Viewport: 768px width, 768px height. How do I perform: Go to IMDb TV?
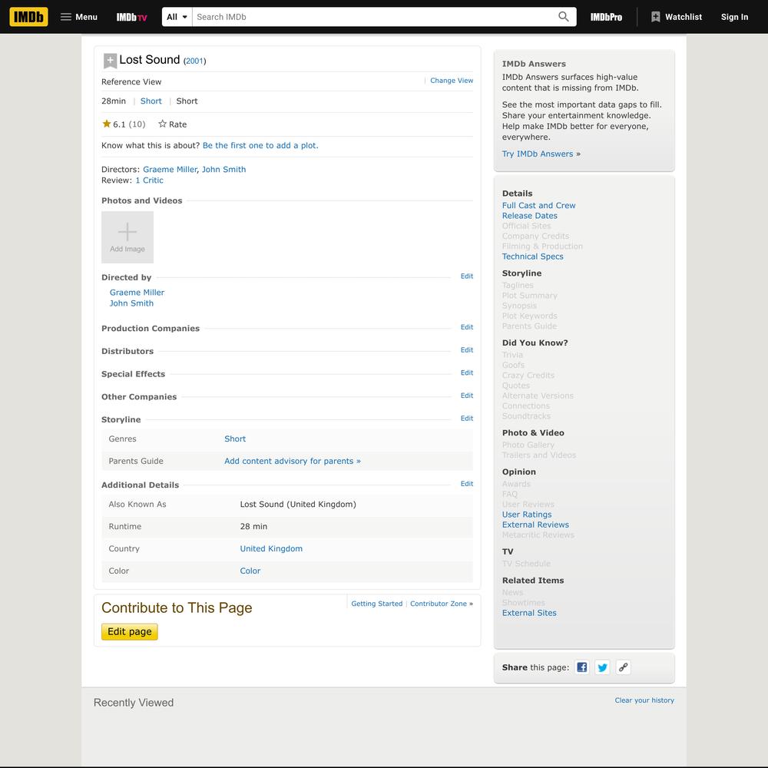click(x=131, y=17)
